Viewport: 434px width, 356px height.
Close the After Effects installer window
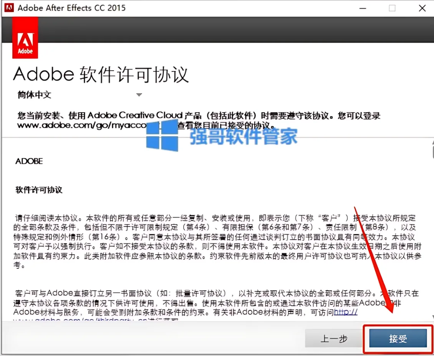tap(422, 8)
